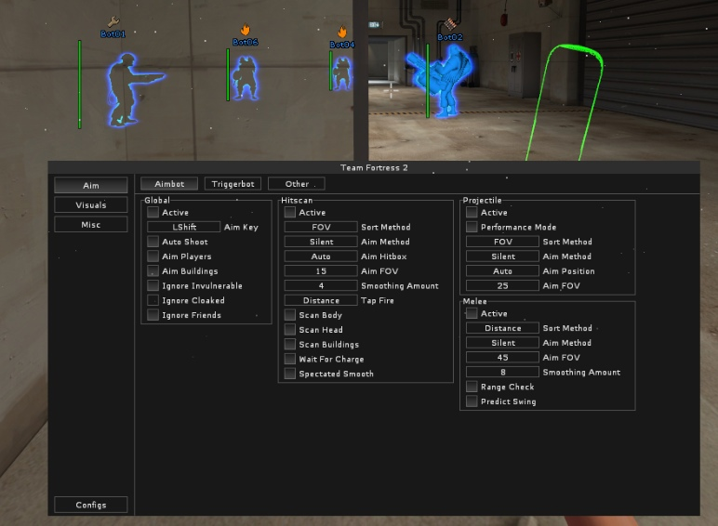Open Projectile Aim Method Silent selector
Screen dimensions: 718x526
[502, 256]
